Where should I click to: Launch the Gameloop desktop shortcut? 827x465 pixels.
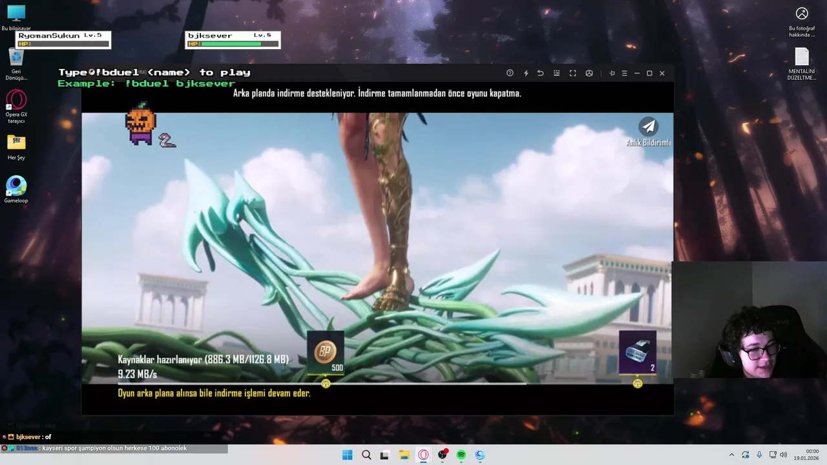(16, 190)
